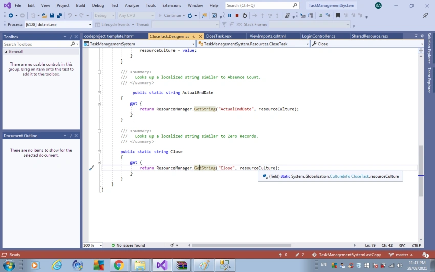Open the Analyze menu
Screen dimensions: 435x272
(132, 5)
